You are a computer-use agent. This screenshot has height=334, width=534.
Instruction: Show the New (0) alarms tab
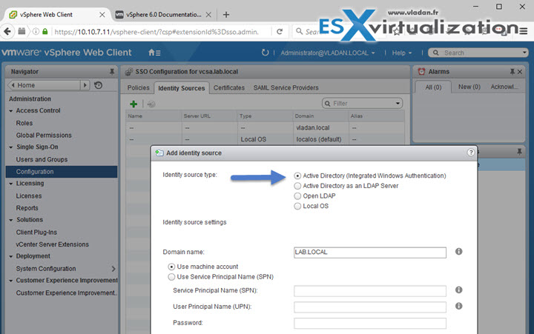coord(469,87)
